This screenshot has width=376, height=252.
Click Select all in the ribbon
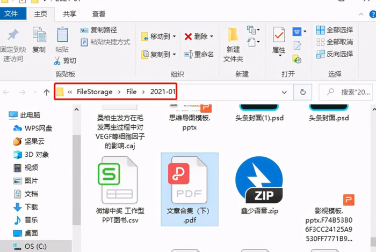[335, 30]
